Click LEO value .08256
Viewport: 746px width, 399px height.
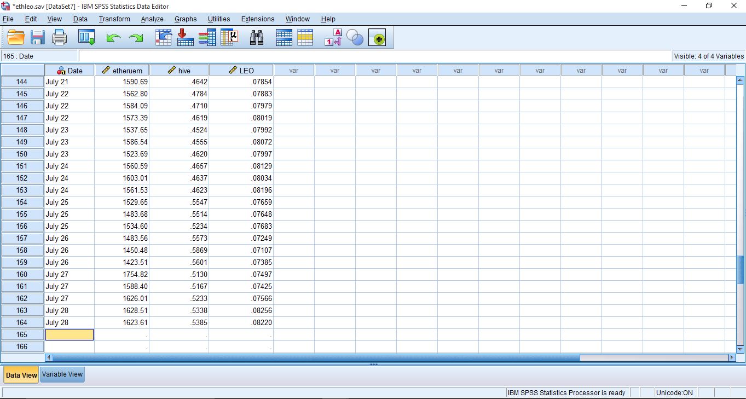tap(241, 310)
